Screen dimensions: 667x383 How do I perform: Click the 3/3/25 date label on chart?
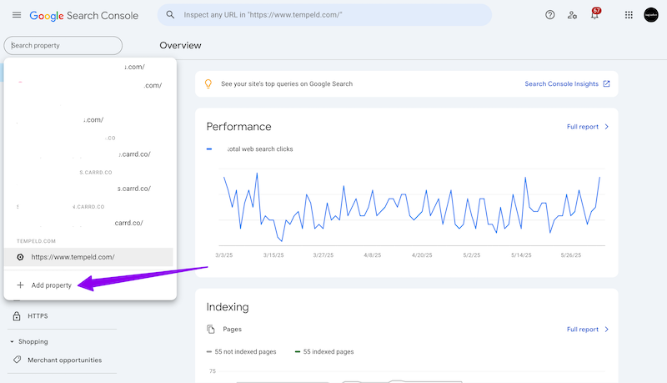[x=223, y=255]
